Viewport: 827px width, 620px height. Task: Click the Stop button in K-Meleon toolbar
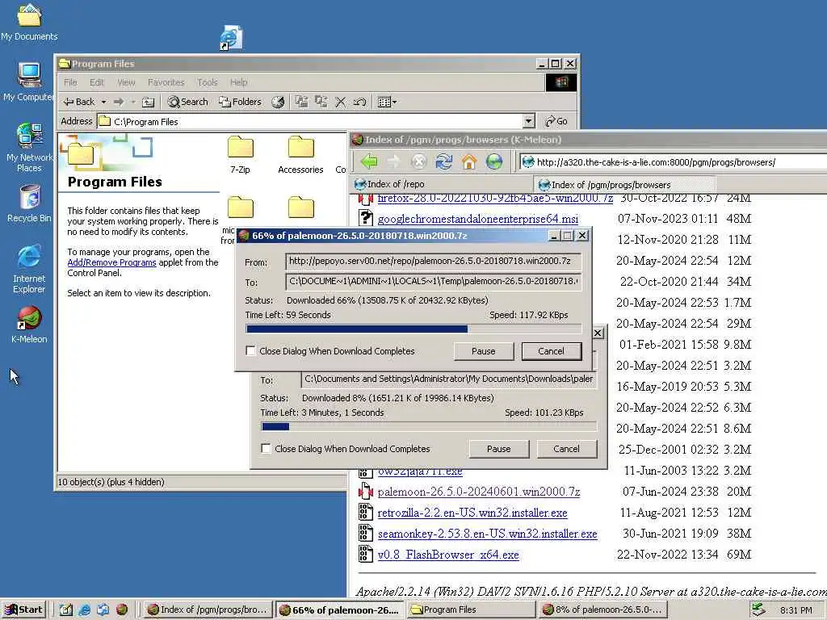coord(419,161)
